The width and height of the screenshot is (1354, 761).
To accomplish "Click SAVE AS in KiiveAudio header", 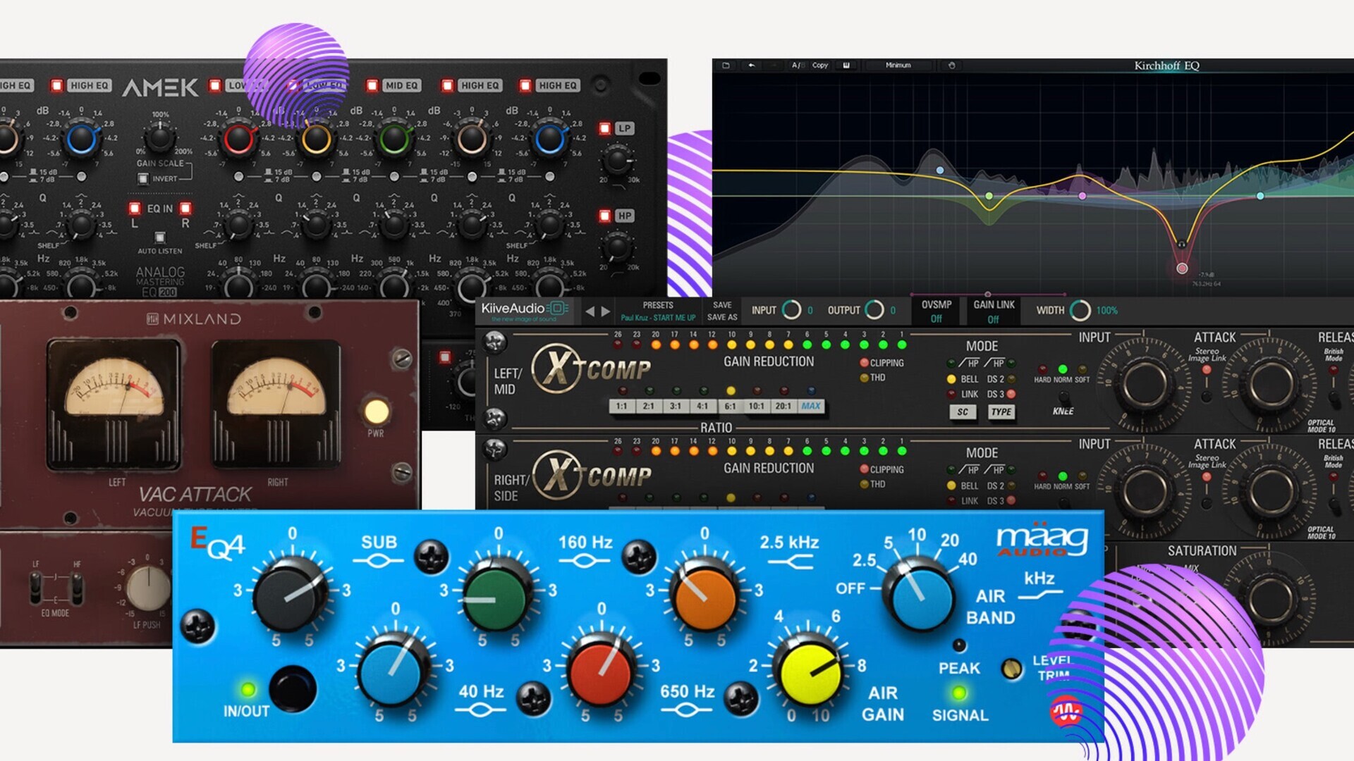I will pyautogui.click(x=722, y=317).
